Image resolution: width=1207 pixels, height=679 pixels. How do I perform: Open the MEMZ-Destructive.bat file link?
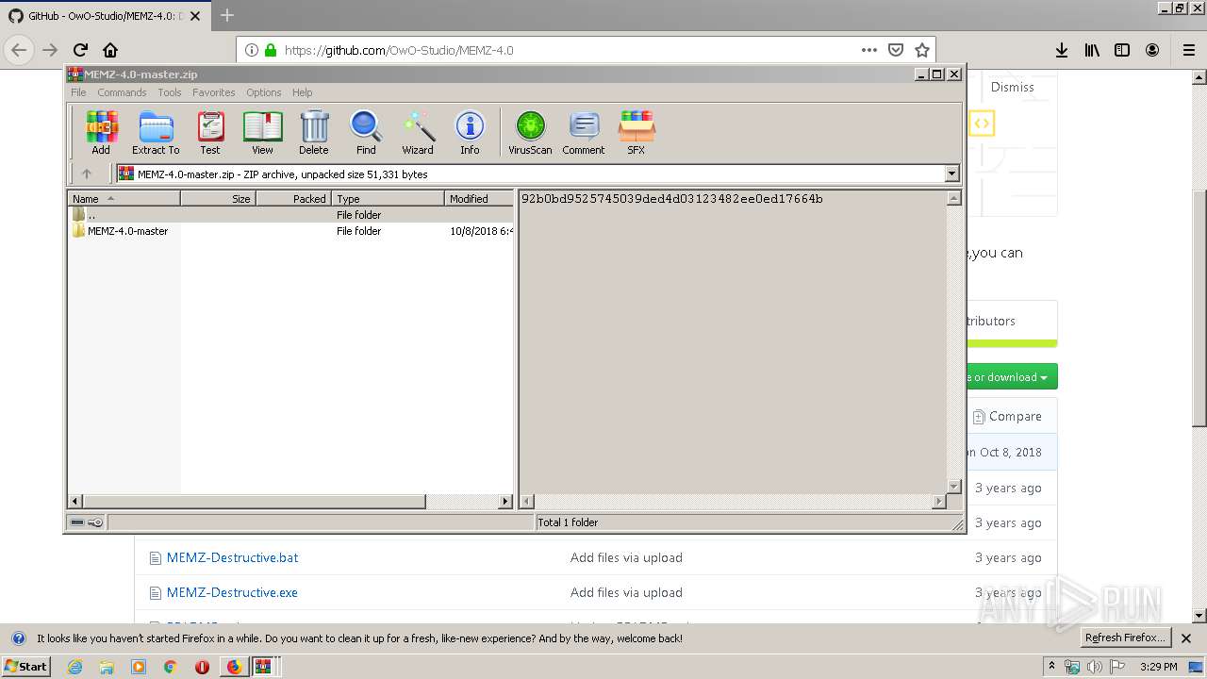232,557
